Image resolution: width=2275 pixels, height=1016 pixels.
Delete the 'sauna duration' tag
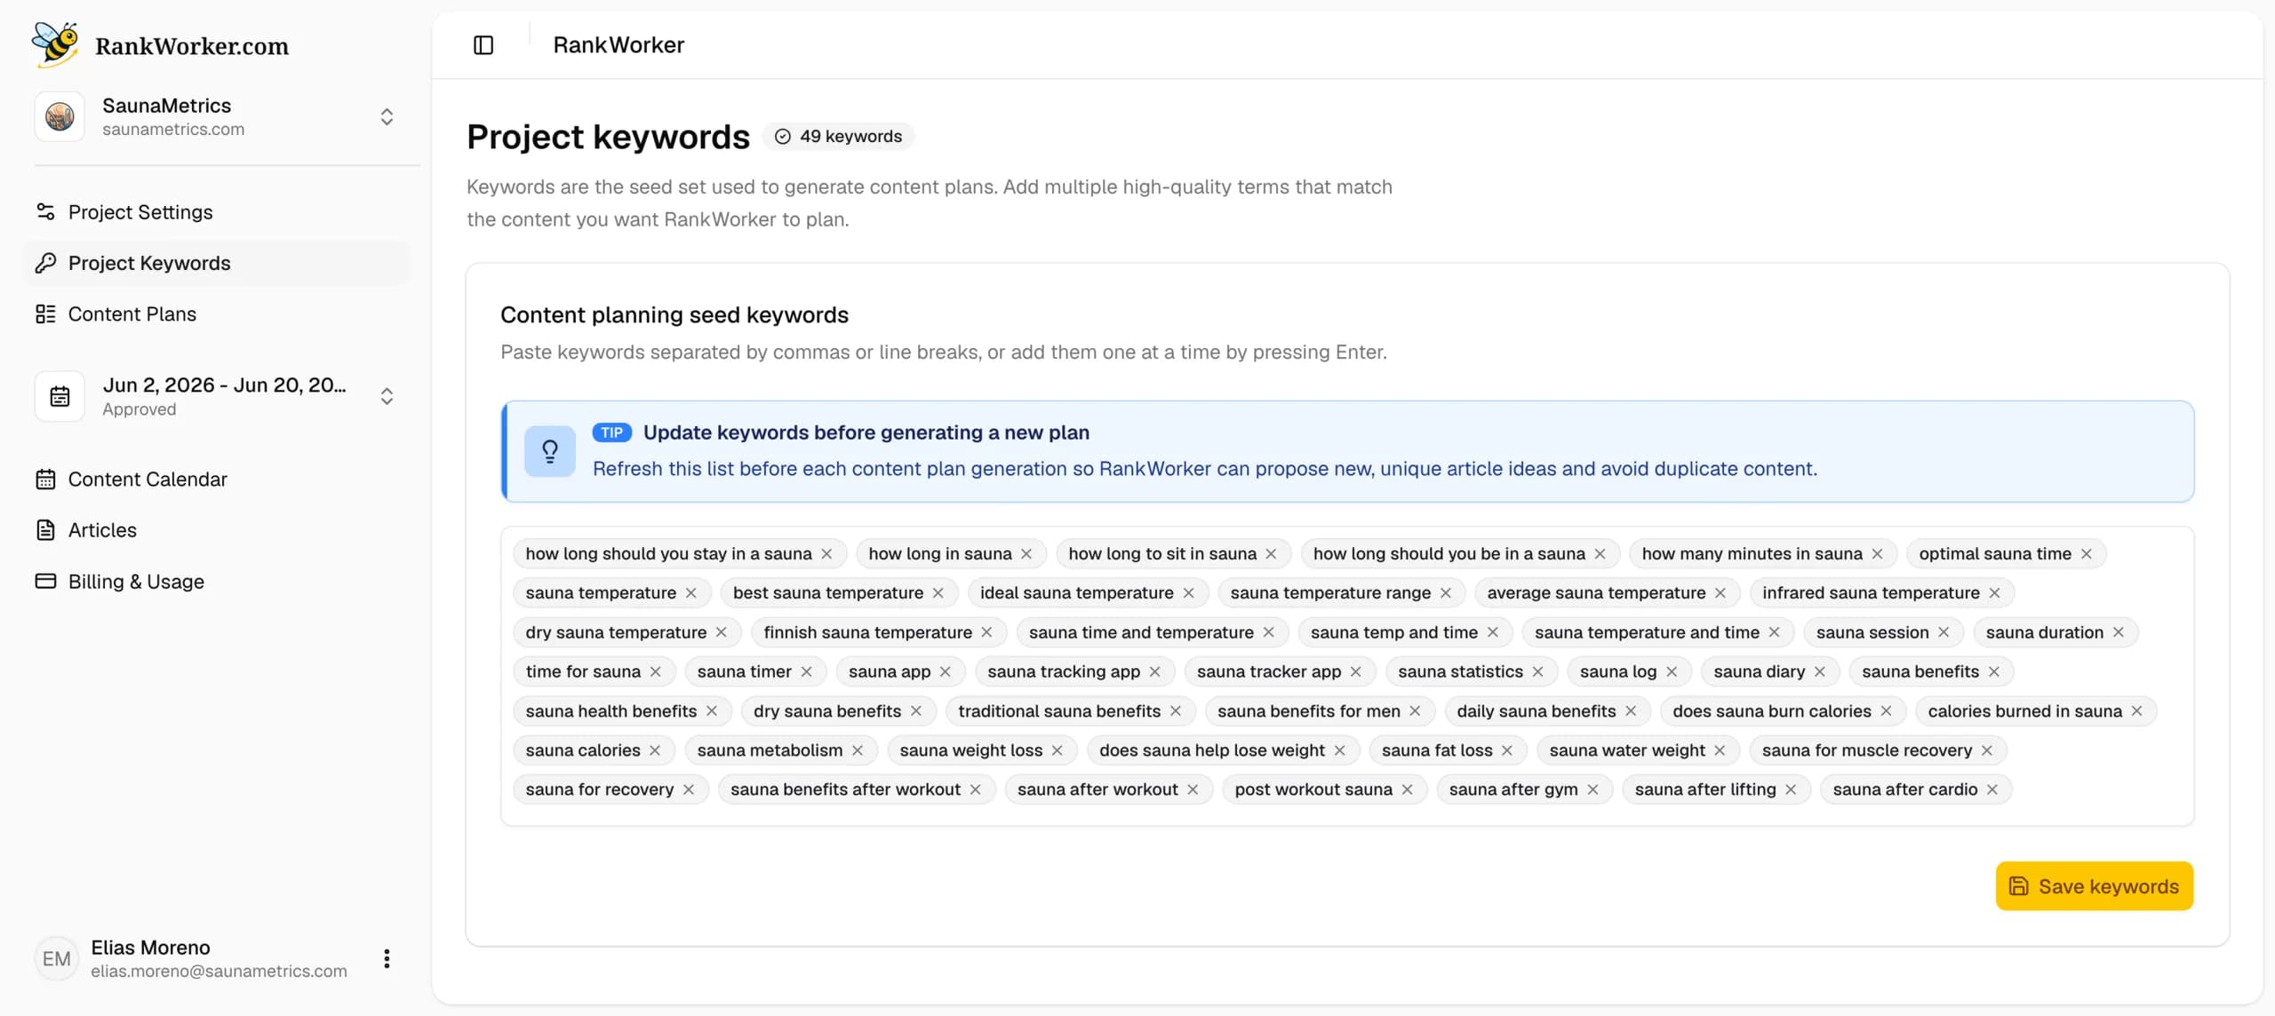coord(2118,632)
